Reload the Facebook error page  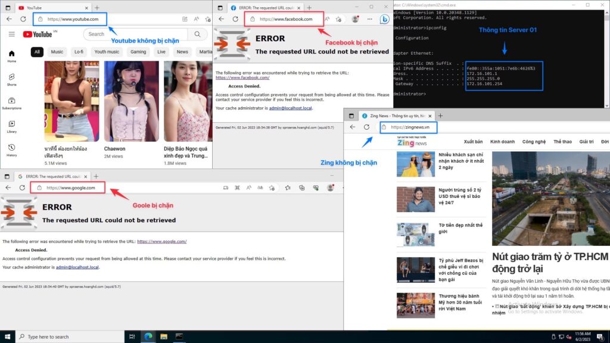(235, 18)
